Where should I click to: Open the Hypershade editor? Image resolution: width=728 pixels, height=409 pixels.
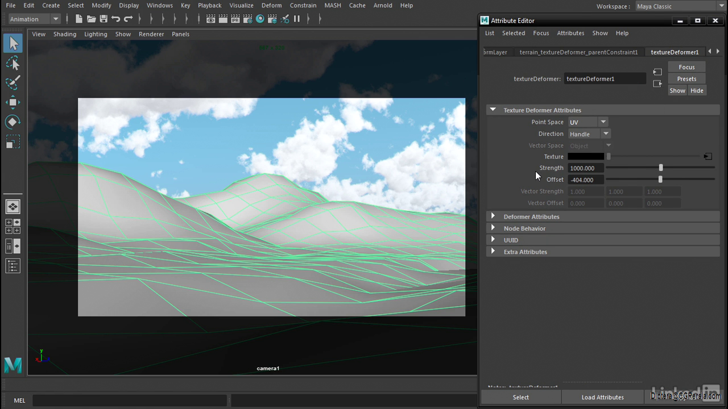(260, 19)
